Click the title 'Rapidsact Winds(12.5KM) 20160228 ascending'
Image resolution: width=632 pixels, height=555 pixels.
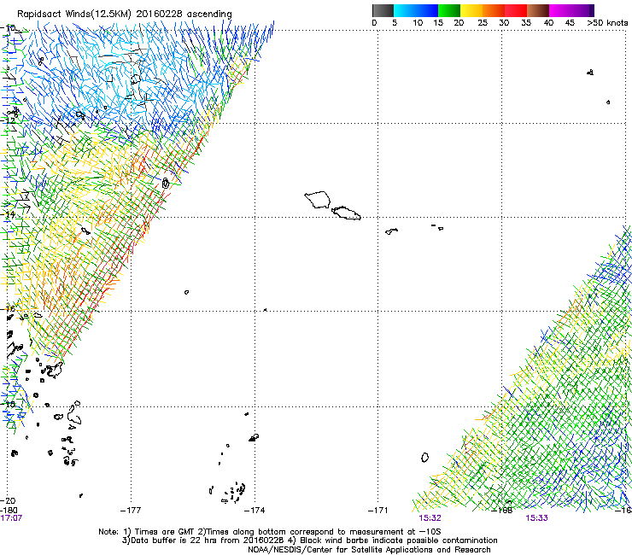tap(125, 15)
